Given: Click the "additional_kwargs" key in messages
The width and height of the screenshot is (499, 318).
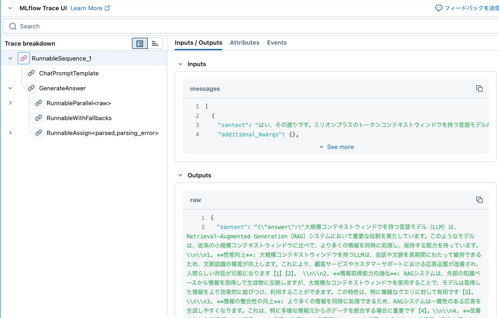Looking at the screenshot, I should click(x=250, y=135).
